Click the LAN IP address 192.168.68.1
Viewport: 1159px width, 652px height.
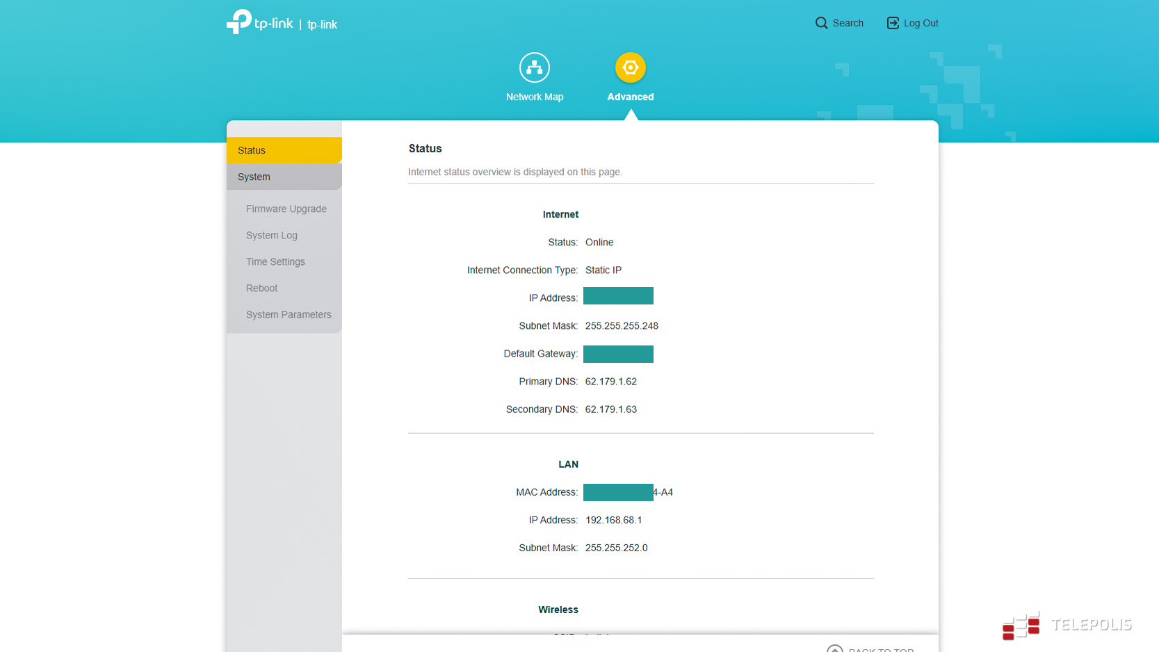613,520
